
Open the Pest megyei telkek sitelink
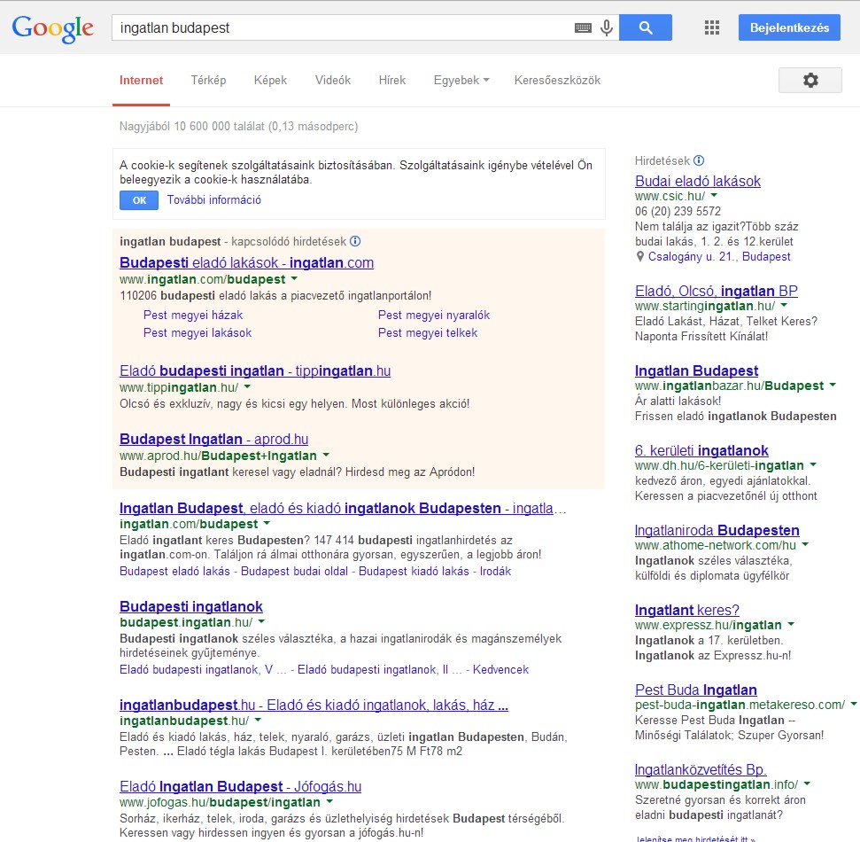pos(428,332)
